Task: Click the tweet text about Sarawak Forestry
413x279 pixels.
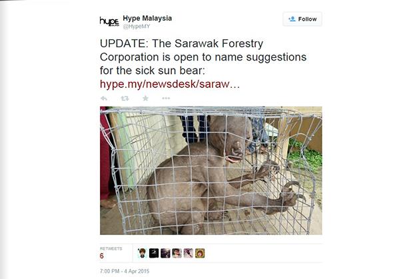Action: coord(203,57)
